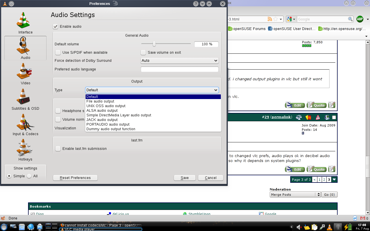This screenshot has width=370, height=231.
Task: Click the Go (0) moderation button
Action: [x=330, y=195]
